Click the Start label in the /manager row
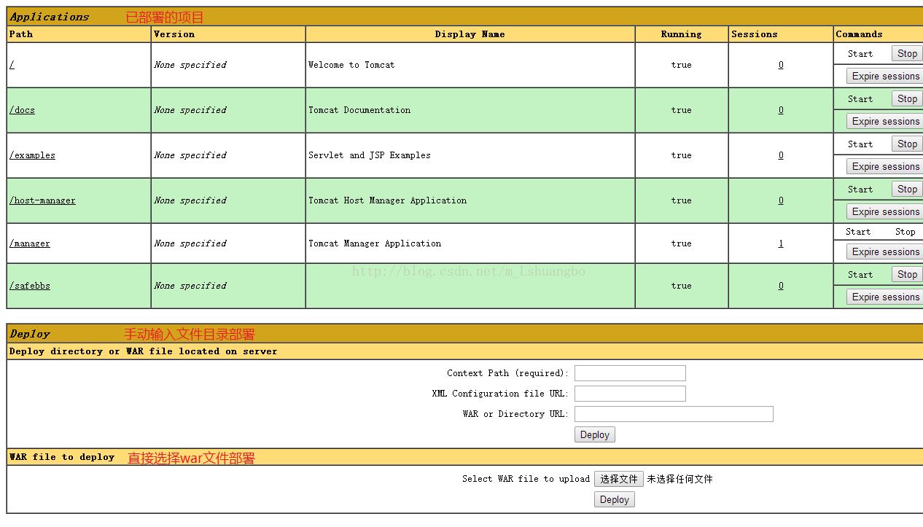This screenshot has width=923, height=527. click(858, 232)
